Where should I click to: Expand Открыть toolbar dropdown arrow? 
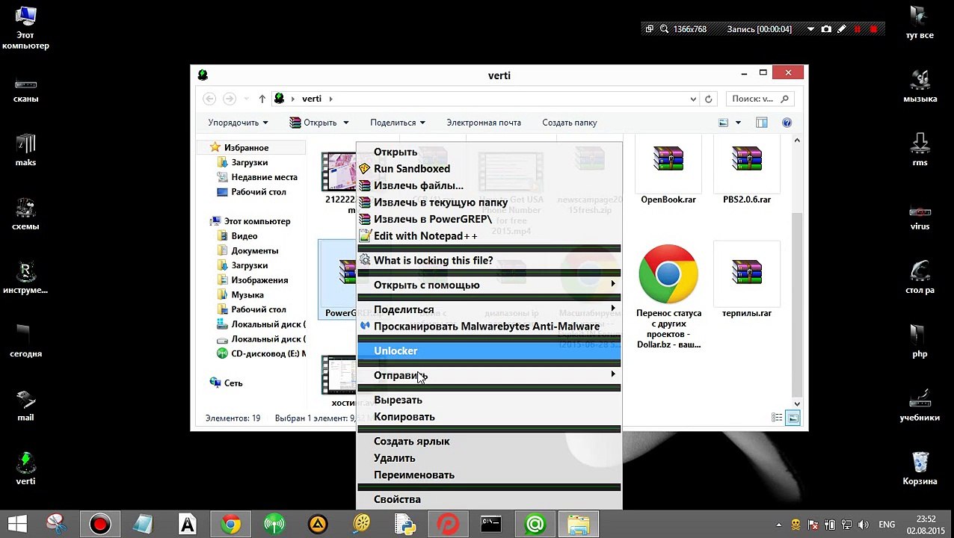(345, 123)
